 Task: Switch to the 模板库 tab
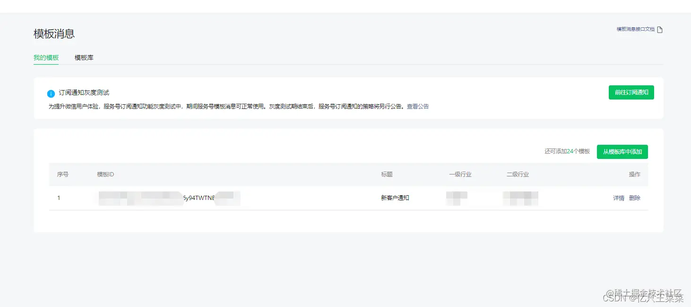[84, 58]
